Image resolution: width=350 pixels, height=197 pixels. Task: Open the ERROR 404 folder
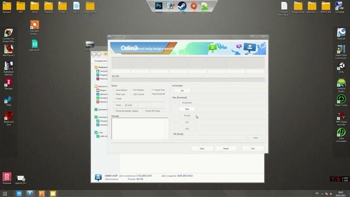tap(326, 7)
